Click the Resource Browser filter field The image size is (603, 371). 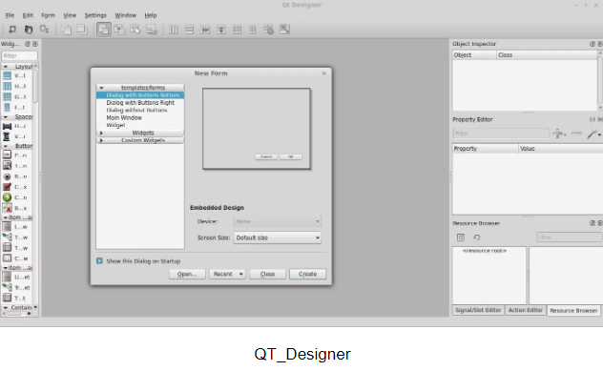click(570, 237)
